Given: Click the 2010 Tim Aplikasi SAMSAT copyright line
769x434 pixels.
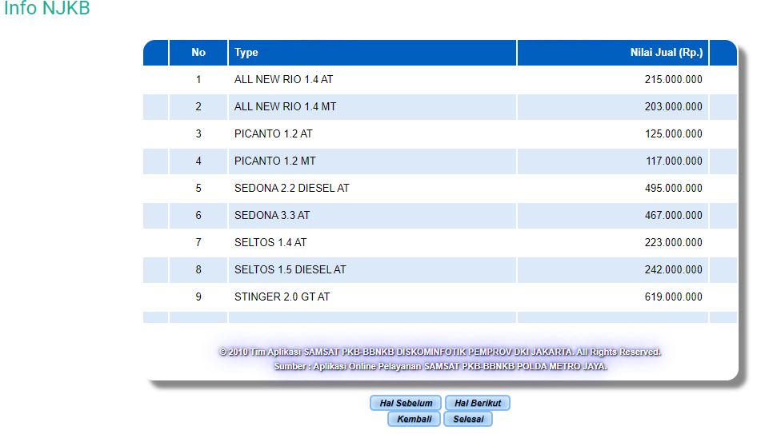Looking at the screenshot, I should 440,352.
